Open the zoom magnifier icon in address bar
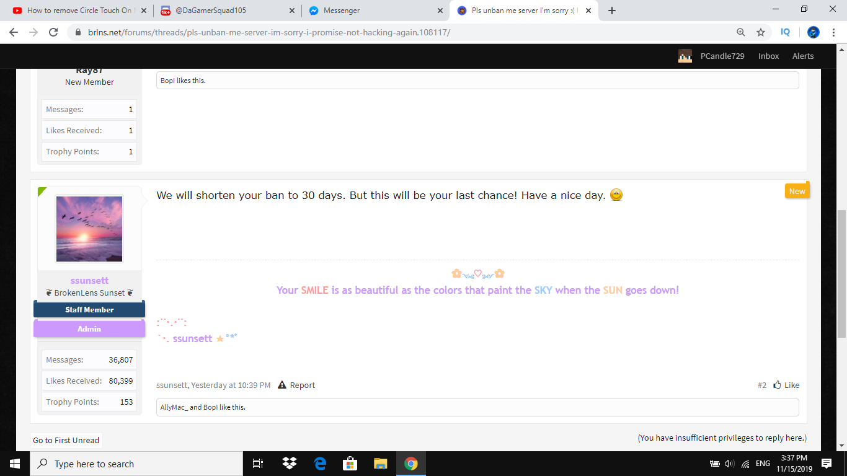847x476 pixels. pyautogui.click(x=740, y=32)
